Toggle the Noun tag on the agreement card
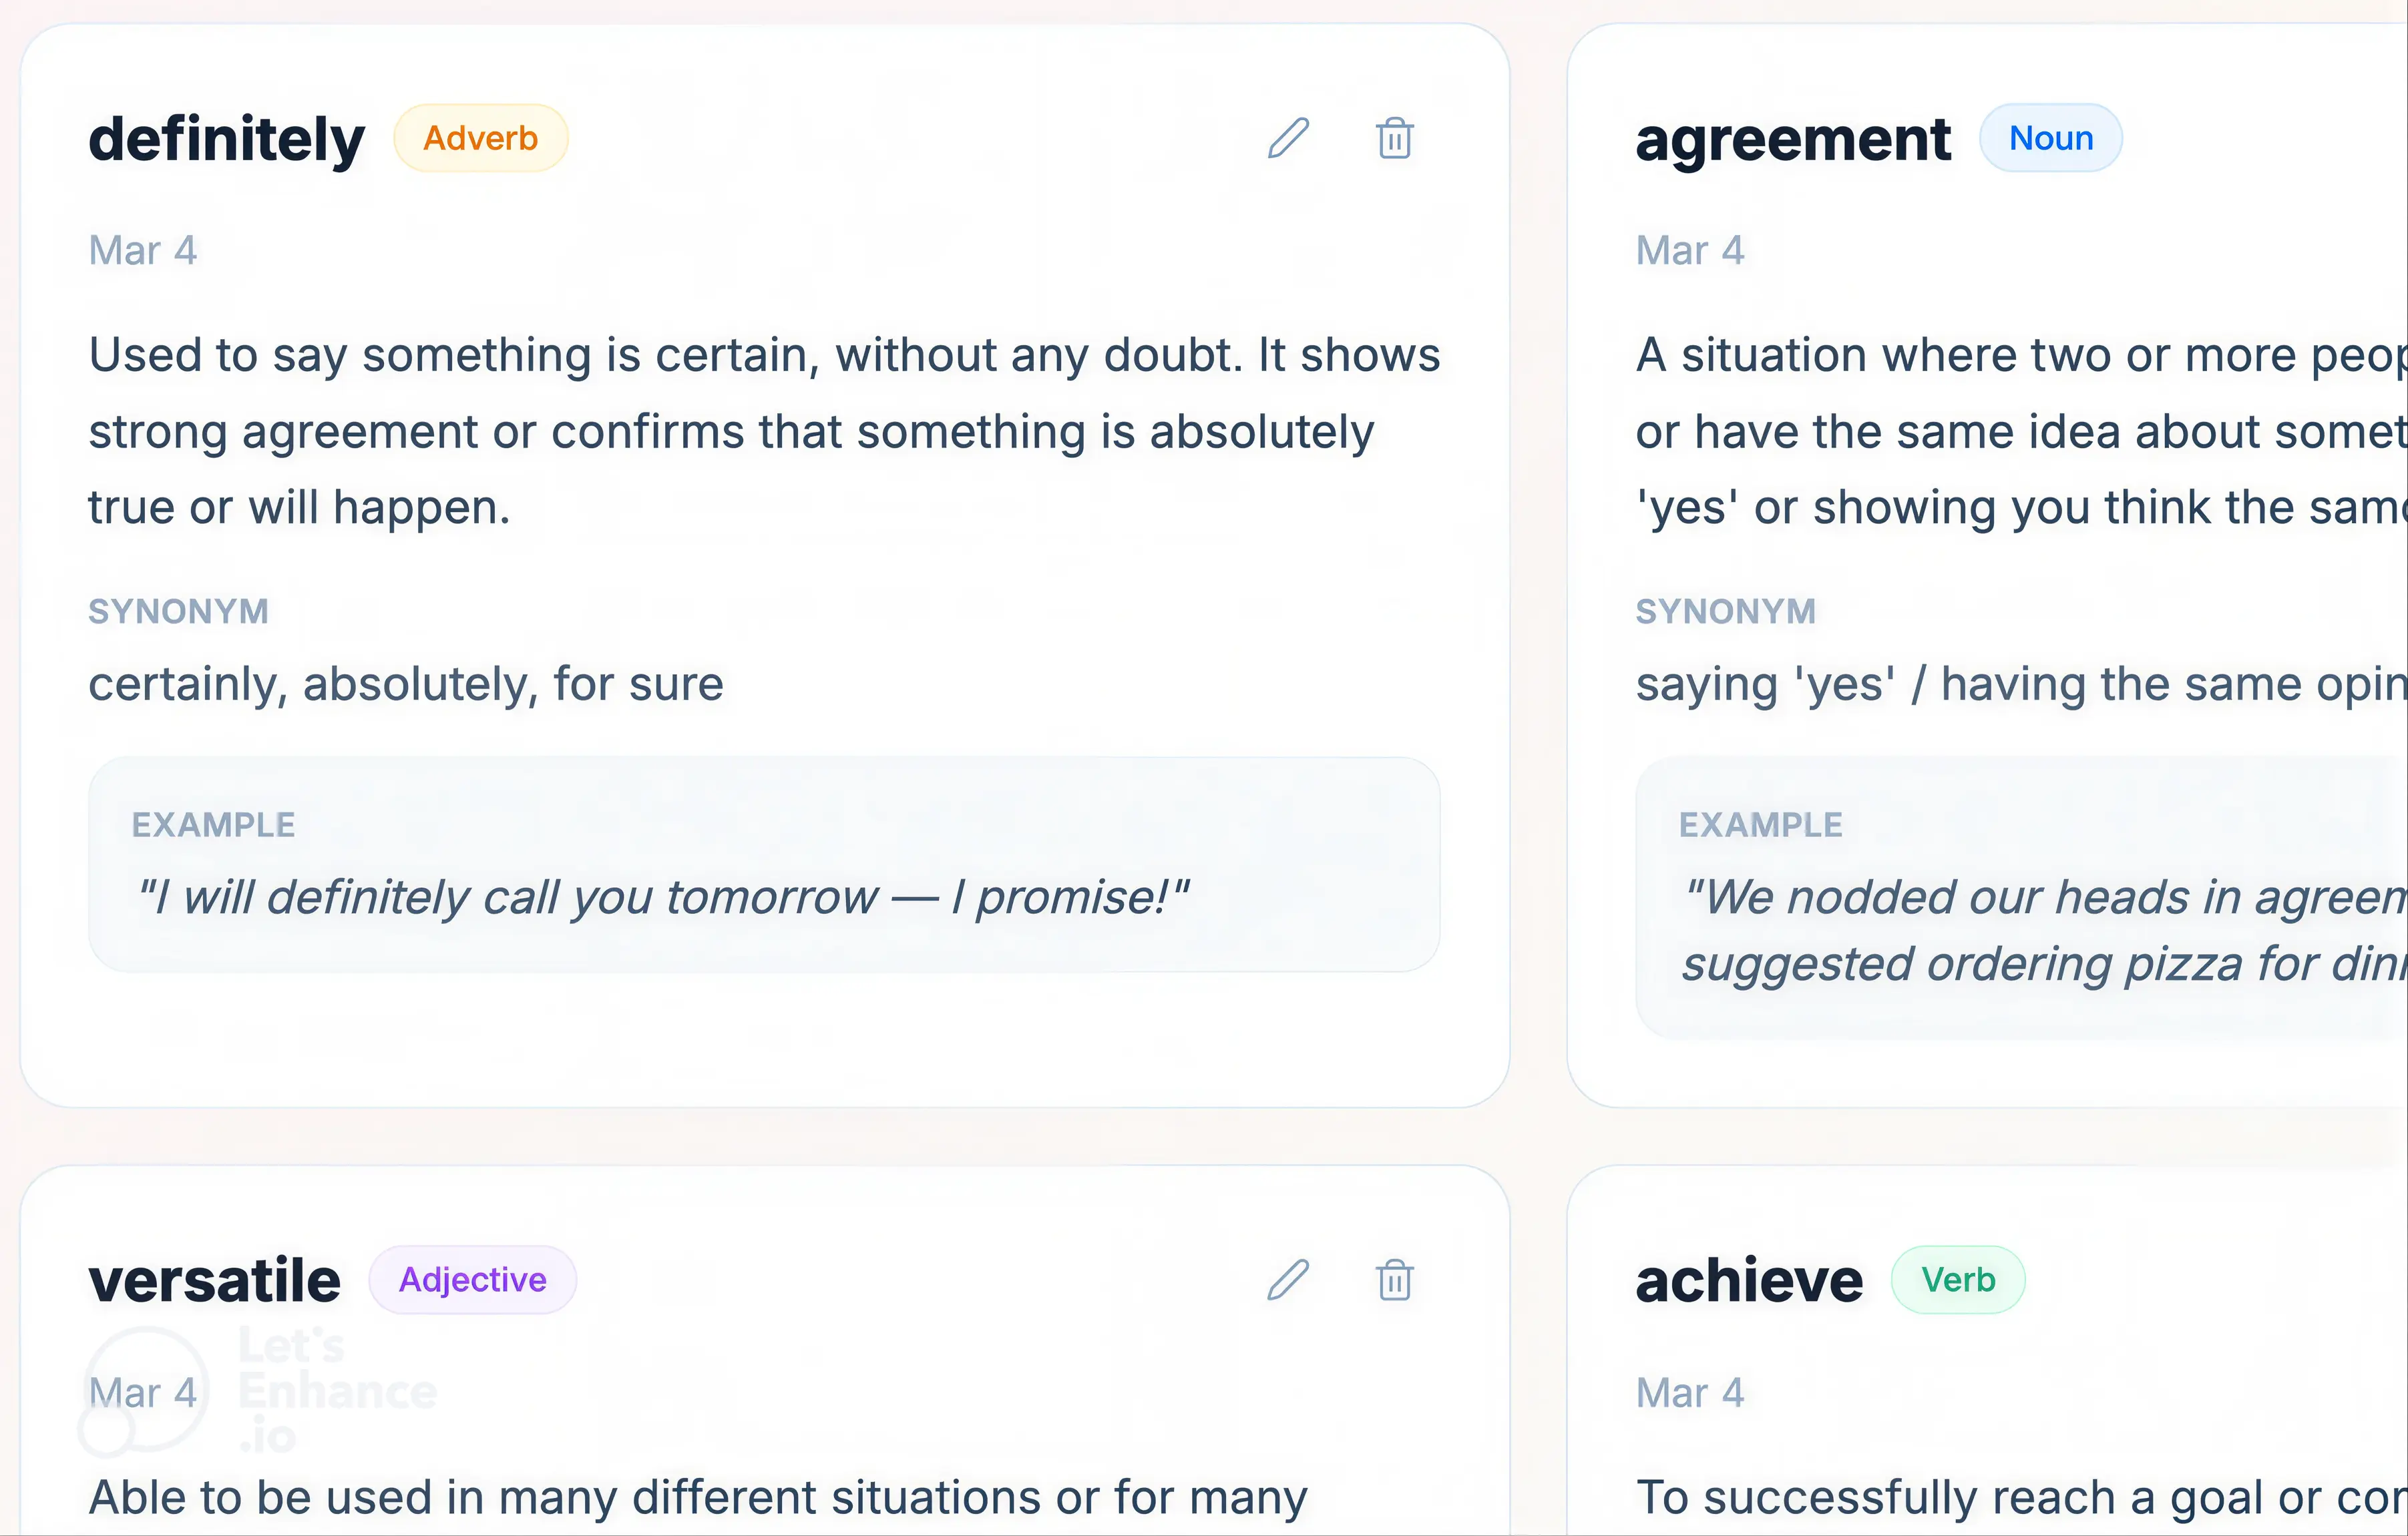Viewport: 2408px width, 1536px height. (x=2051, y=138)
